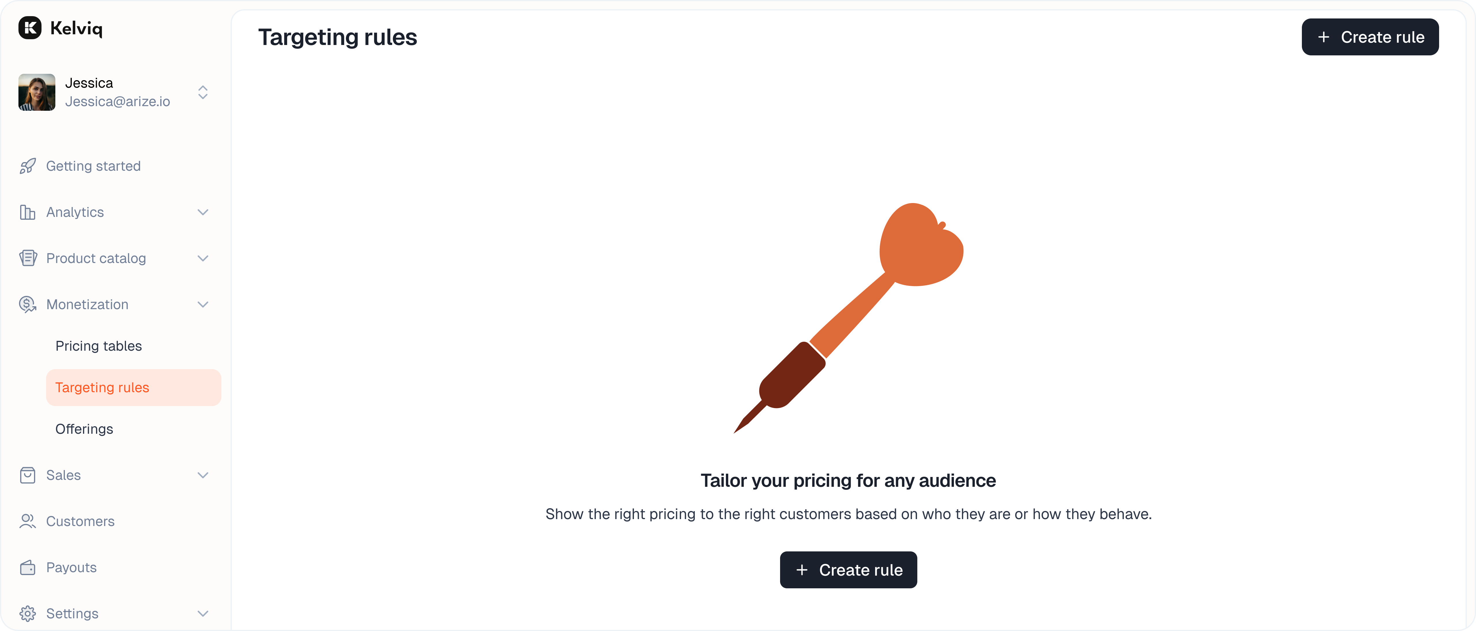
Task: Expand the Analytics section chevron
Action: [x=203, y=212]
